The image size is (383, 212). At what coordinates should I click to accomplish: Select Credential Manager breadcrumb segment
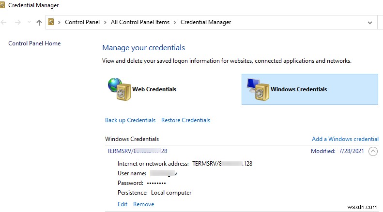(206, 22)
